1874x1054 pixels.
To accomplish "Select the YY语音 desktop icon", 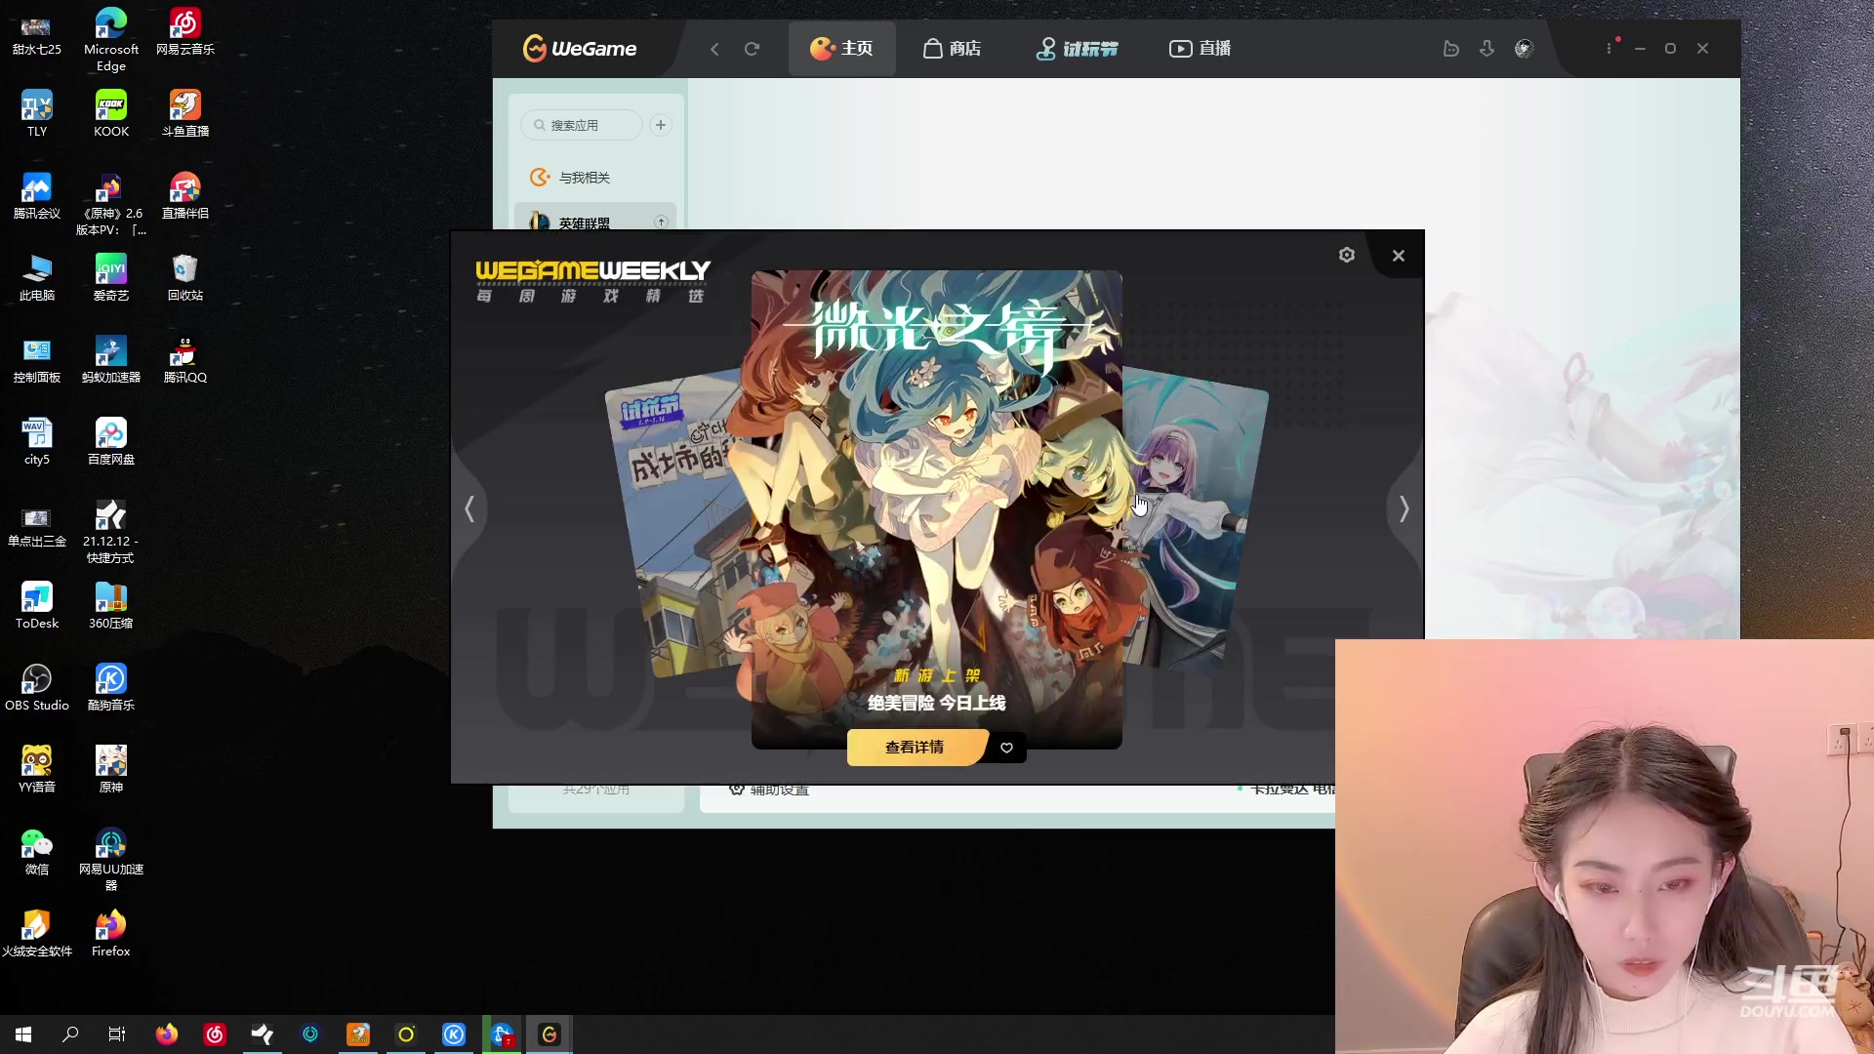I will coord(37,769).
